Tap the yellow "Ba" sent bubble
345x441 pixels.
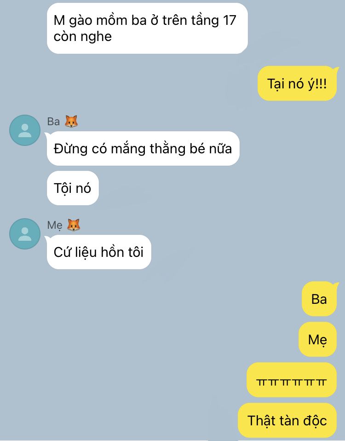pos(319,299)
